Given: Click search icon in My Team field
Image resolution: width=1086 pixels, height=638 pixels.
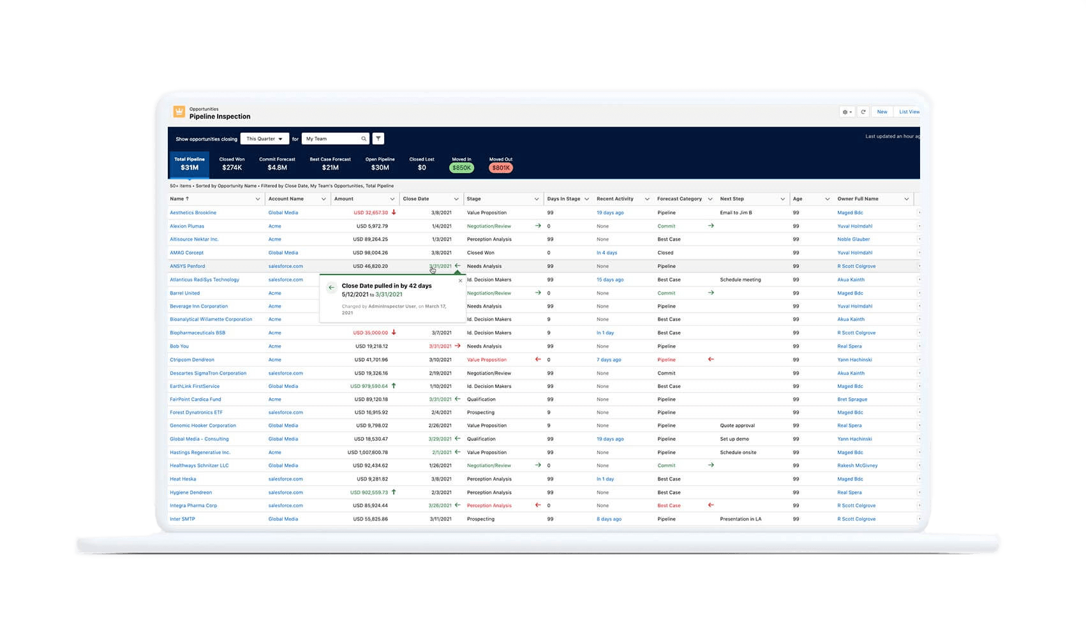Looking at the screenshot, I should coord(364,138).
